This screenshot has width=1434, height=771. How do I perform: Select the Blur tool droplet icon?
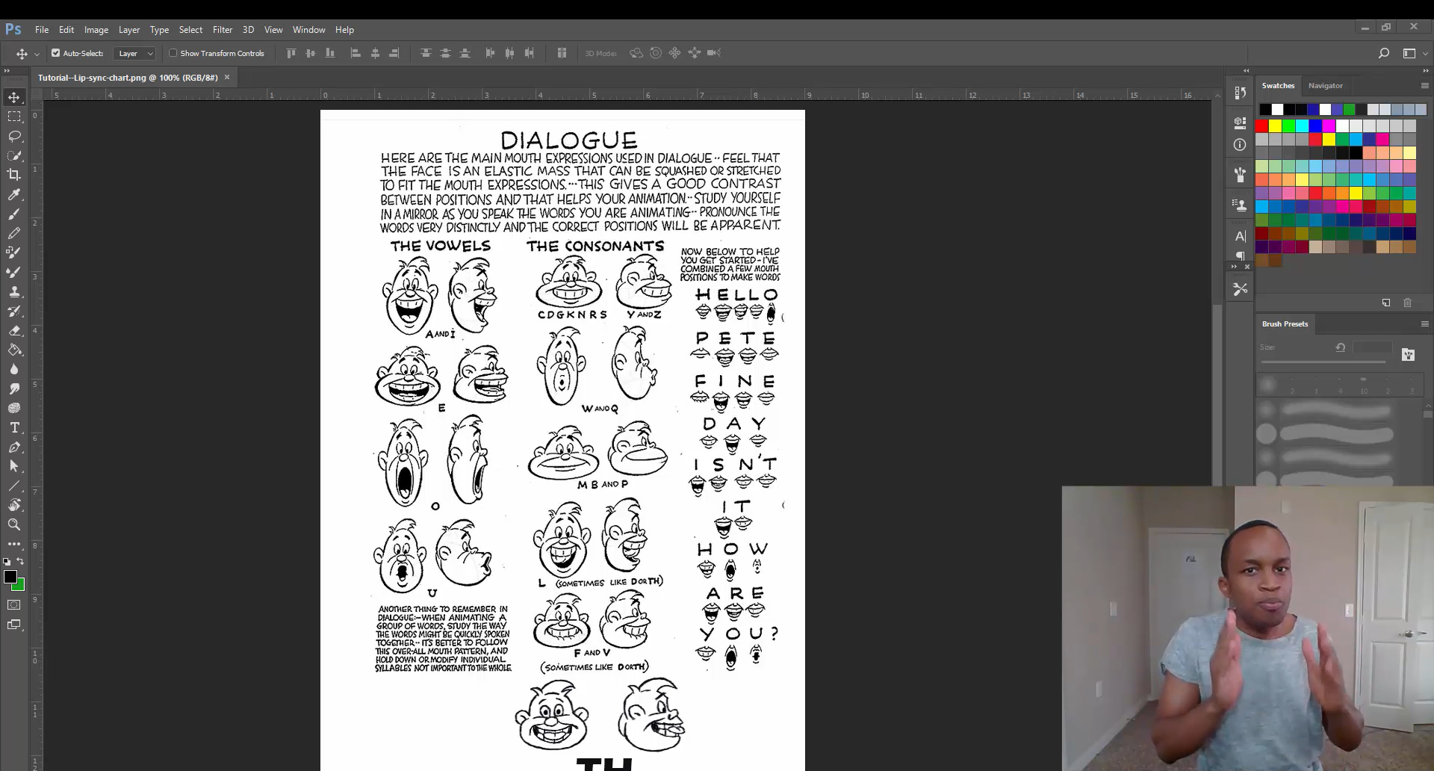pos(14,369)
